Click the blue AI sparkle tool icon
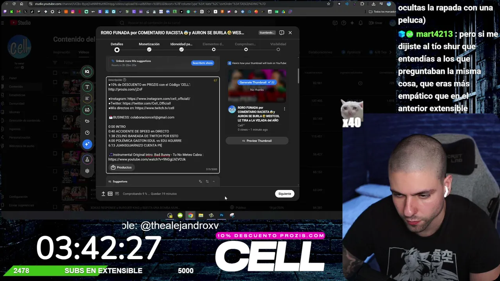Image resolution: width=500 pixels, height=281 pixels. [x=87, y=144]
